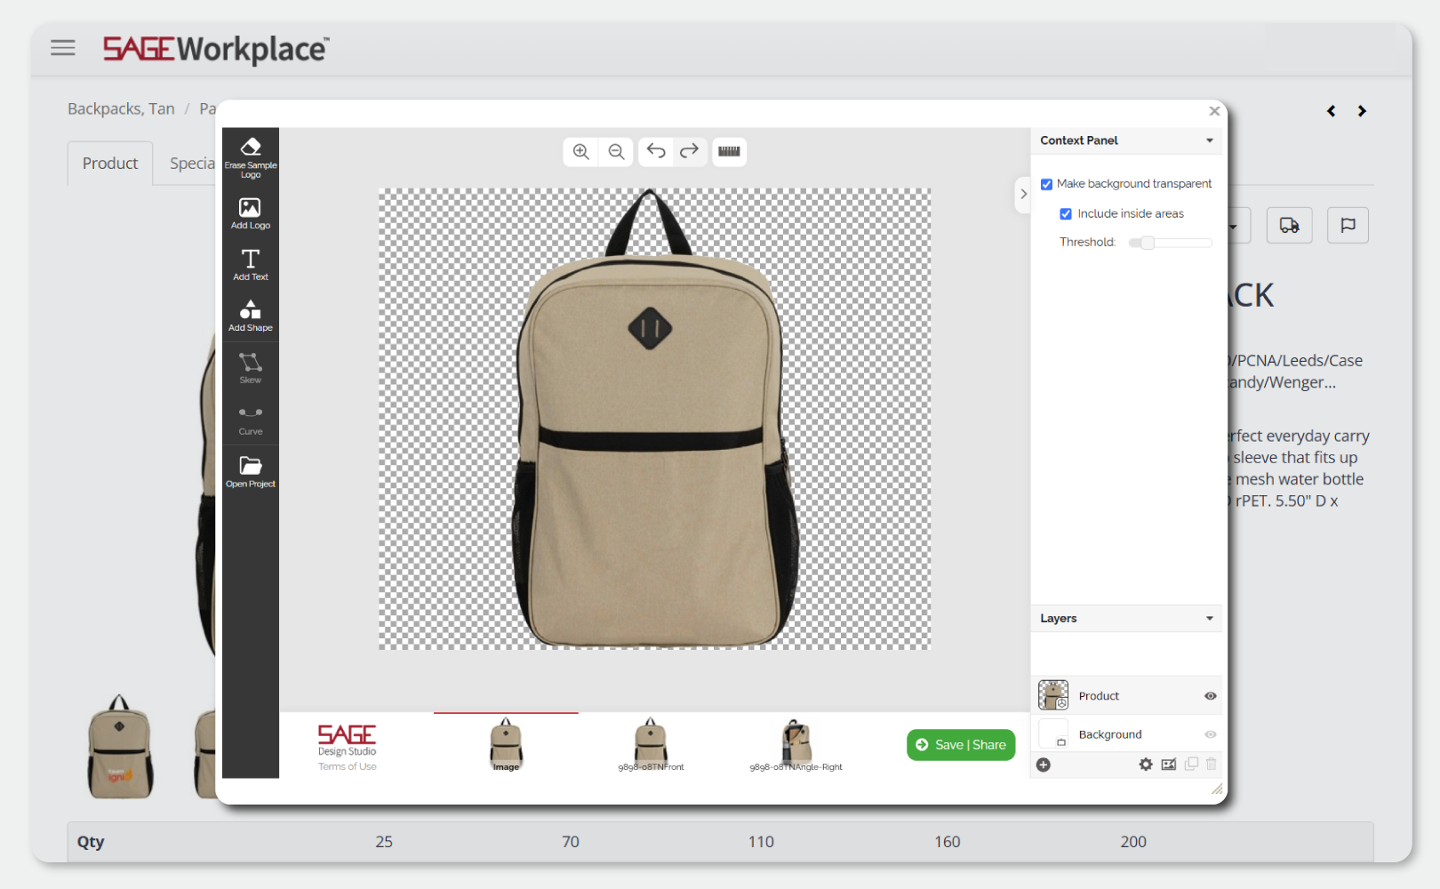The image size is (1440, 889).
Task: Select the 9898-08TNAngle-Right image thumbnail
Action: click(796, 745)
